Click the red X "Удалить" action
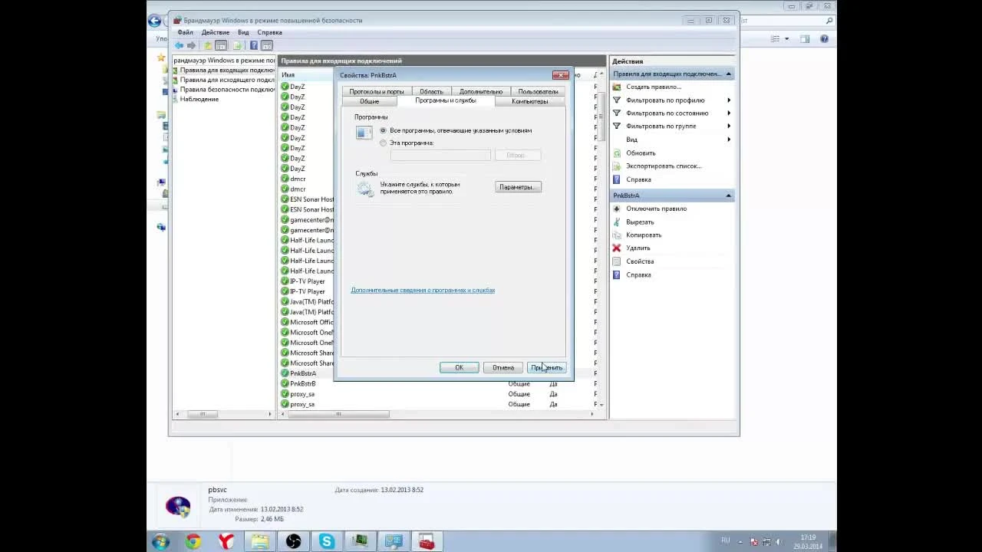The image size is (982, 552). [617, 248]
